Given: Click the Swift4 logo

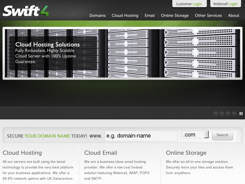Looking at the screenshot, I should [x=26, y=11].
